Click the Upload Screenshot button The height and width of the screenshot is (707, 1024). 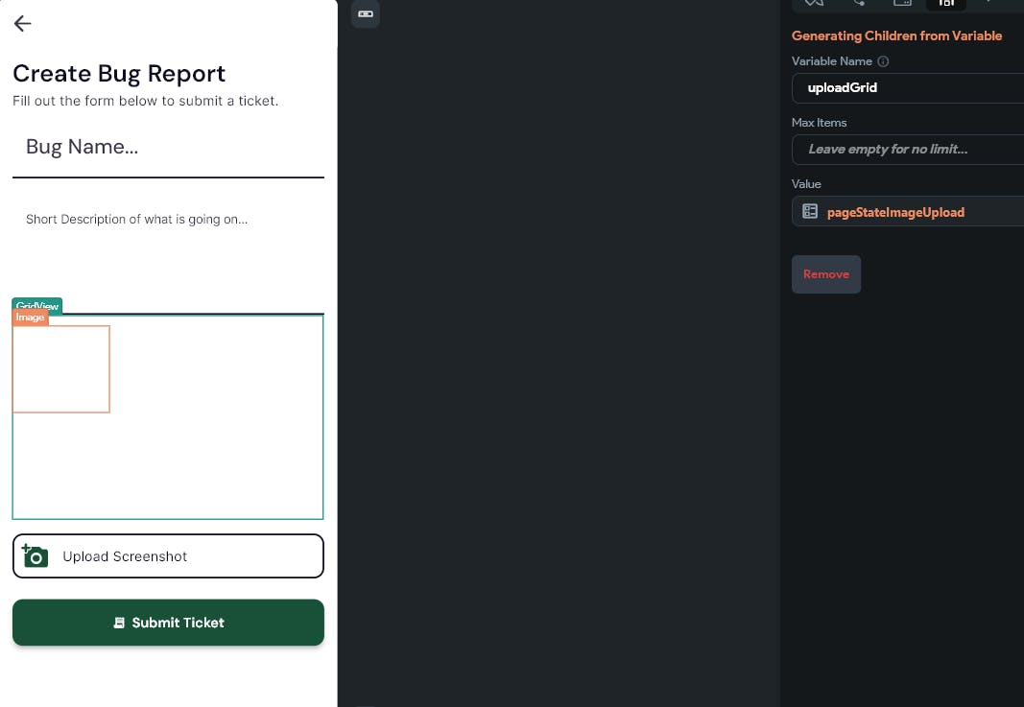[x=168, y=556]
